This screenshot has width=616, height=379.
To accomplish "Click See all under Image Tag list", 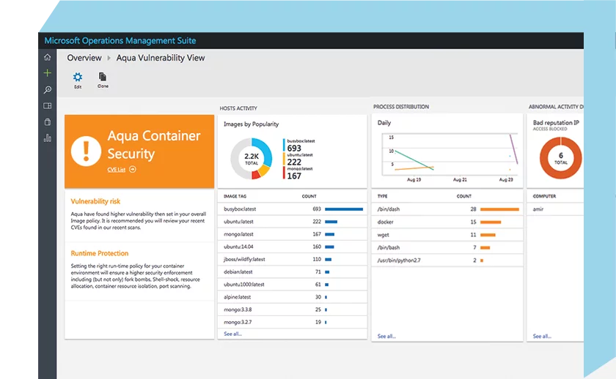I will coord(232,334).
